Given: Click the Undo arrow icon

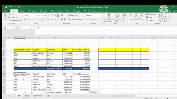Looking at the screenshot, I should [10, 7].
